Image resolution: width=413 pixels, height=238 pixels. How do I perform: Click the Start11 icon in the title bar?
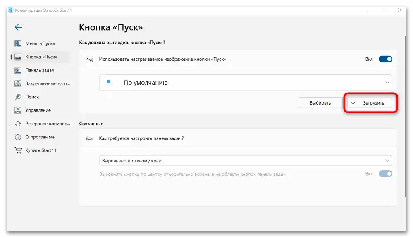pyautogui.click(x=11, y=10)
